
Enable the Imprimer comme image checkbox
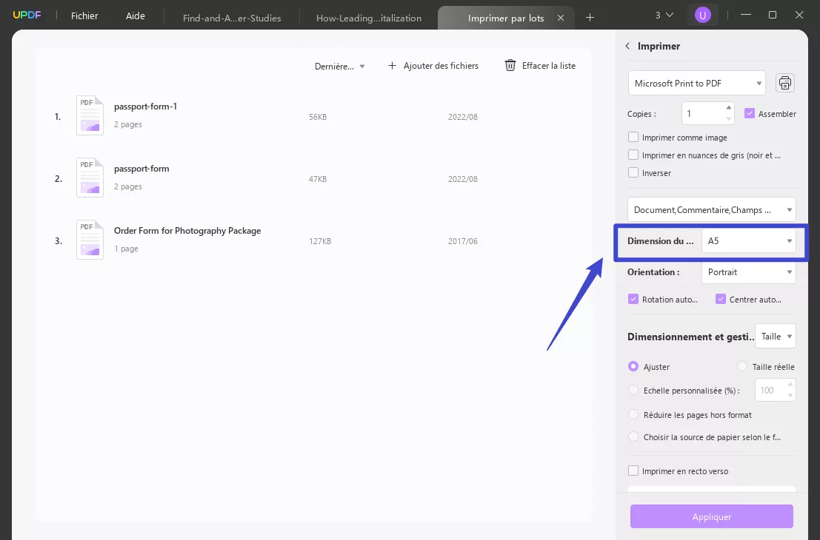click(x=633, y=137)
